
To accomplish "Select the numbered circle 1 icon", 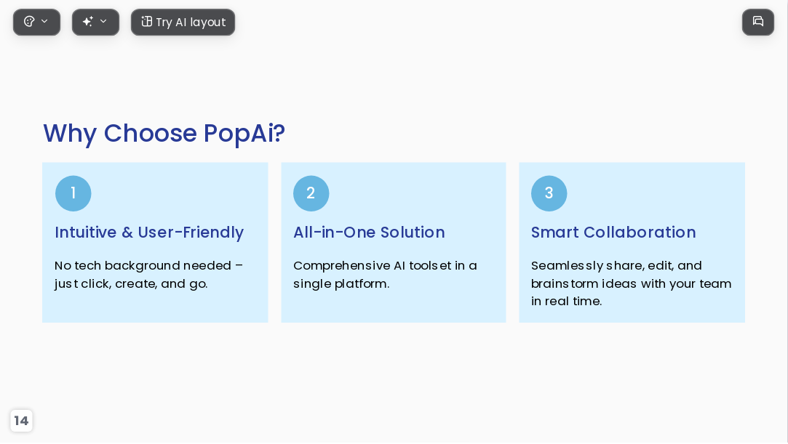I will pyautogui.click(x=73, y=193).
